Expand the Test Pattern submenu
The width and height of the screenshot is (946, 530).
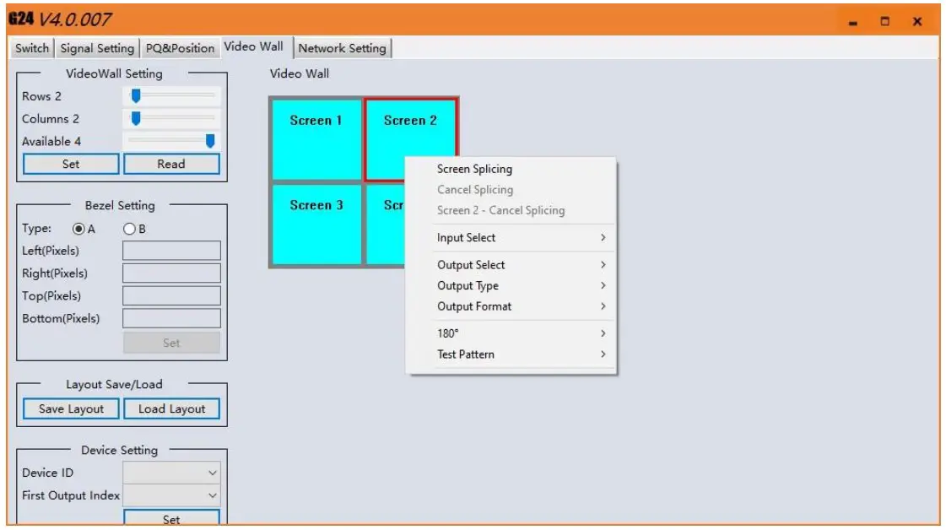[467, 354]
